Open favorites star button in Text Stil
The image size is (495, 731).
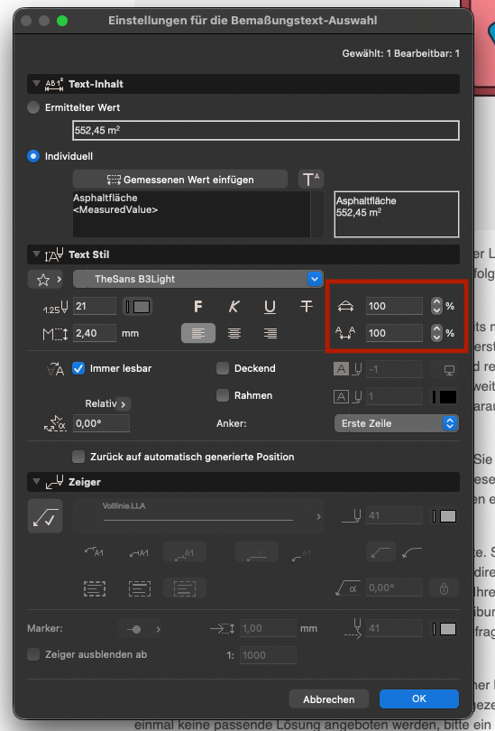[x=46, y=279]
